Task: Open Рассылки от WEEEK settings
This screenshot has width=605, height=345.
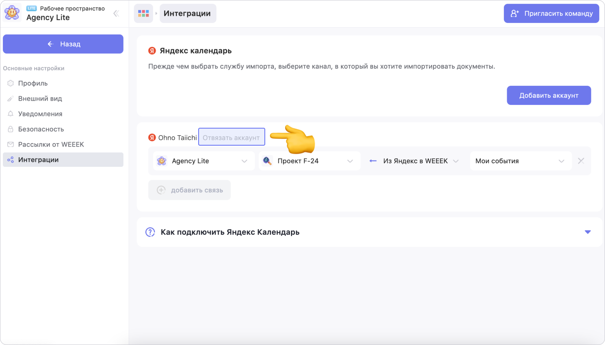Action: point(63,144)
